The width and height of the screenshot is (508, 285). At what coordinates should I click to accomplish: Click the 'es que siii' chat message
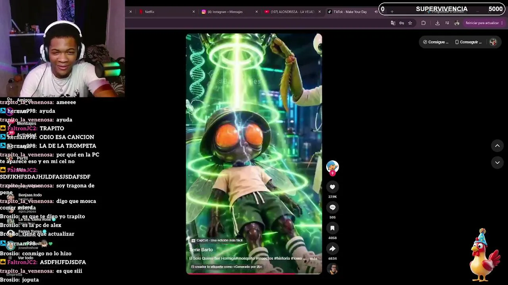point(69,271)
